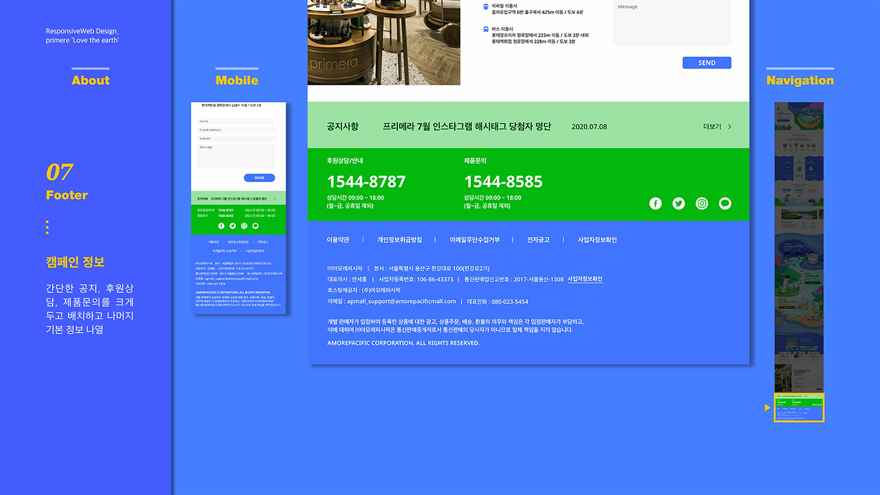Click the chat icon in the mobile mockup footer
The width and height of the screenshot is (880, 495).
tap(255, 226)
